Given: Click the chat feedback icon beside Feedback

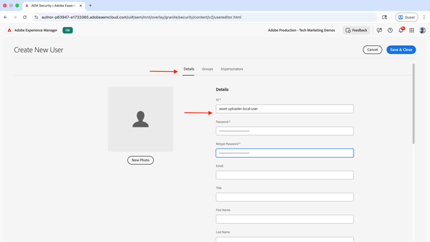Looking at the screenshot, I should [x=380, y=30].
